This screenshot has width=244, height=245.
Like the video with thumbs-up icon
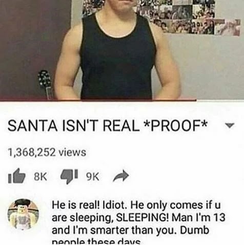pos(17,176)
